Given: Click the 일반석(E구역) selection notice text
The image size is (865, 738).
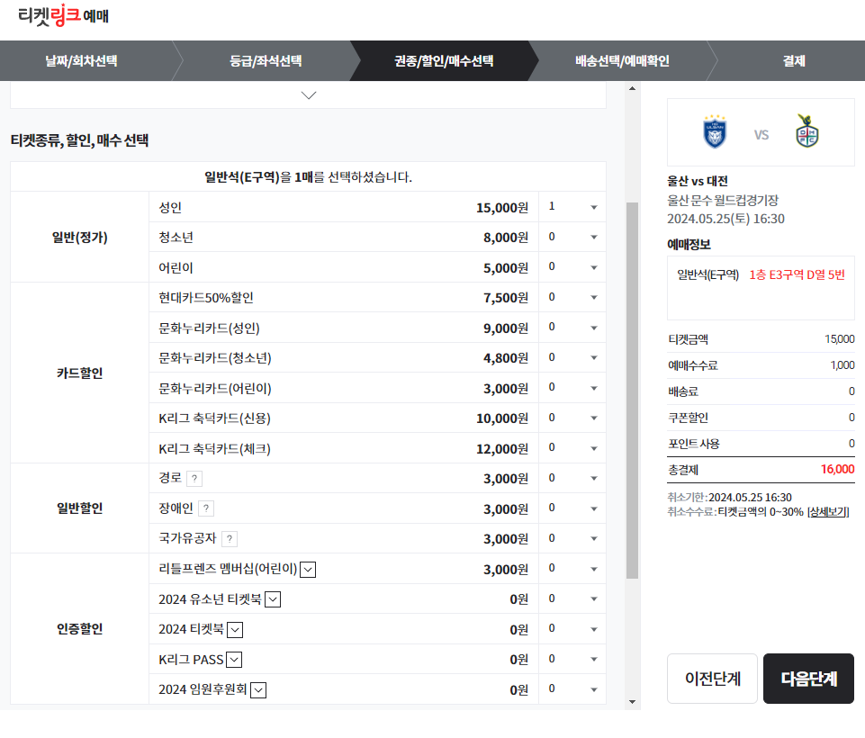Looking at the screenshot, I should pos(309,177).
